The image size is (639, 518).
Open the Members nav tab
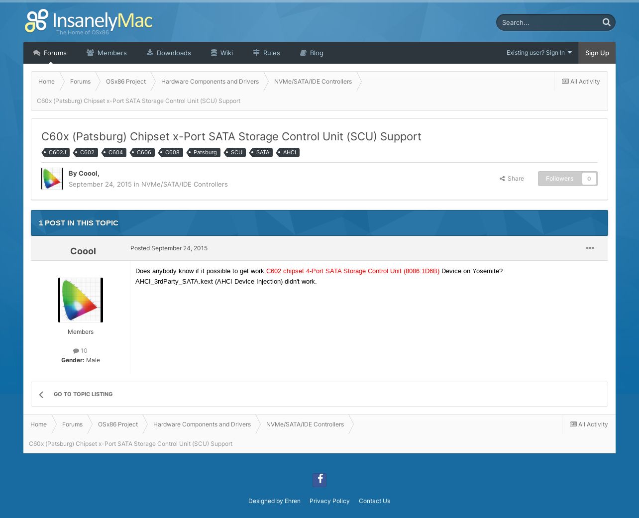(x=106, y=53)
